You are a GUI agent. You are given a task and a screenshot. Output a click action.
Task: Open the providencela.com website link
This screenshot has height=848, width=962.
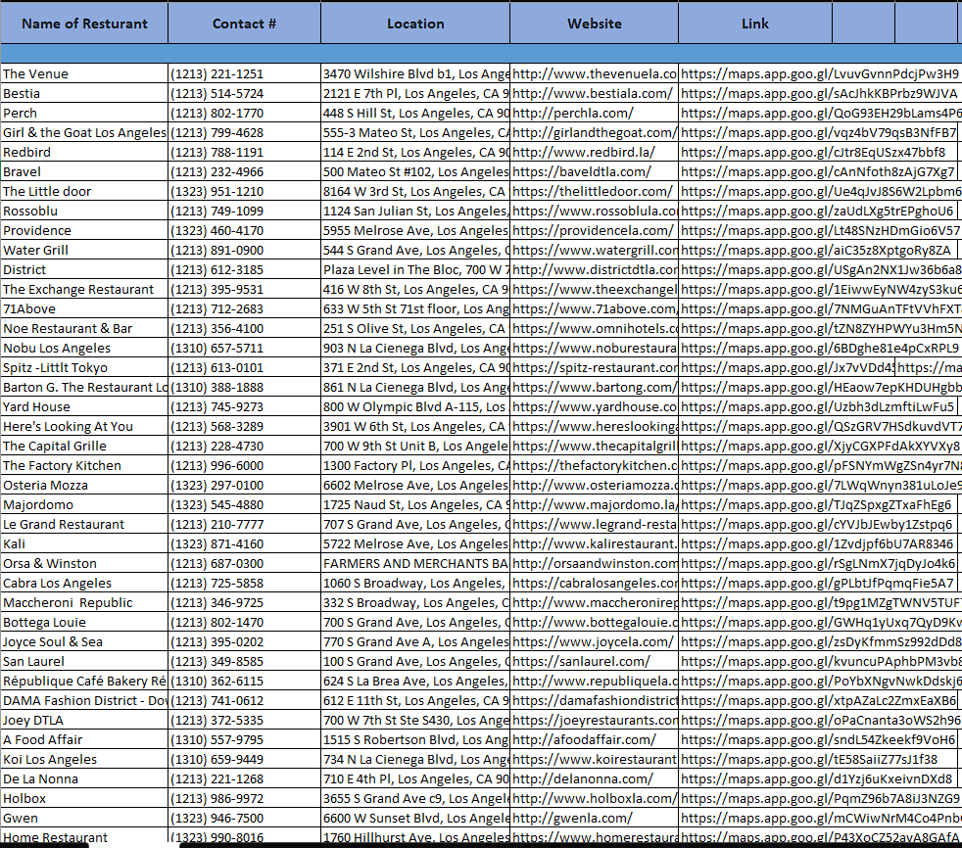coord(594,230)
